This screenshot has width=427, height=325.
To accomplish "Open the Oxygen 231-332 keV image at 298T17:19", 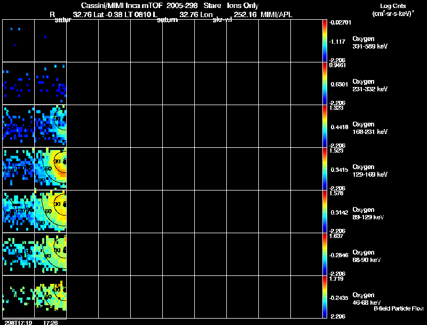I will (19, 83).
